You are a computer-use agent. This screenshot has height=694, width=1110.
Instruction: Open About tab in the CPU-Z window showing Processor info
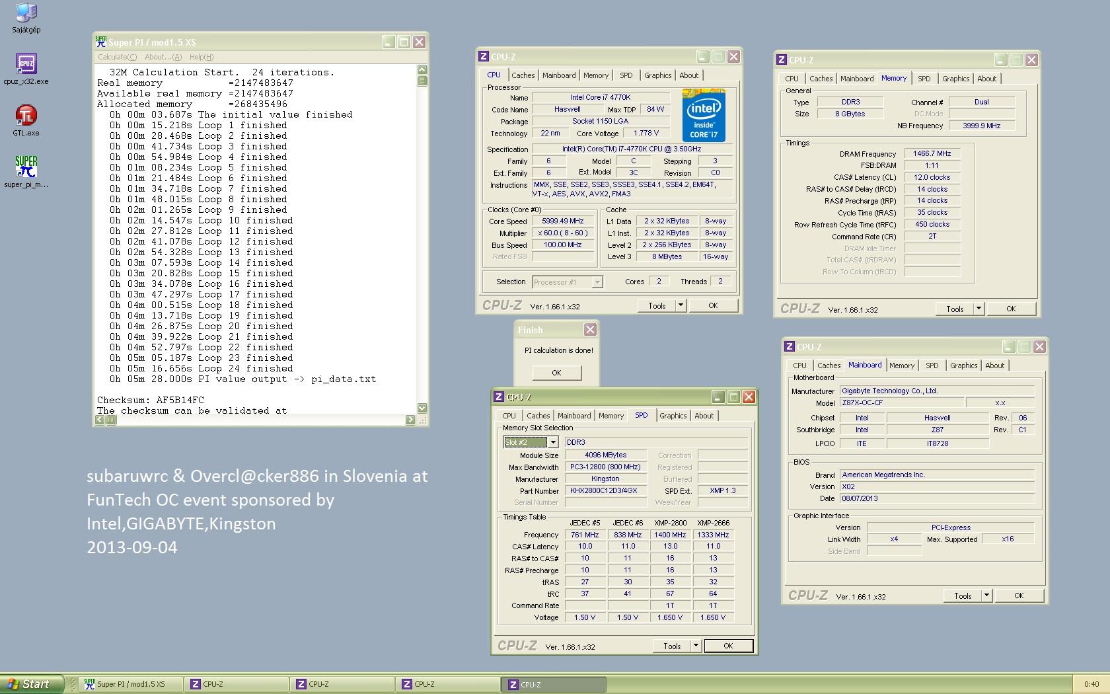click(x=689, y=75)
